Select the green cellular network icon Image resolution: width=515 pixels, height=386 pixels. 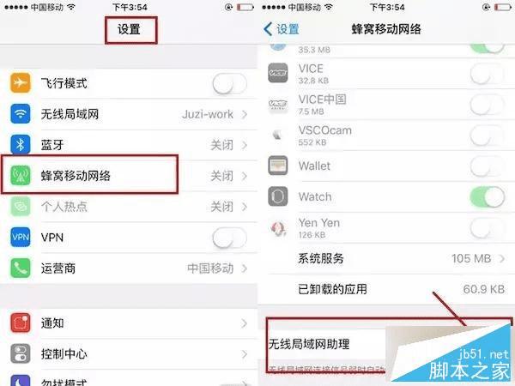click(x=21, y=175)
